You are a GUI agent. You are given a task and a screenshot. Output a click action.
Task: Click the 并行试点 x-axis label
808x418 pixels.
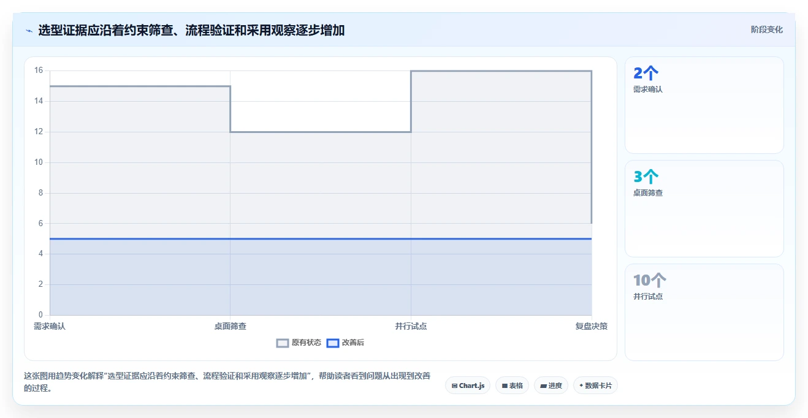coord(411,327)
